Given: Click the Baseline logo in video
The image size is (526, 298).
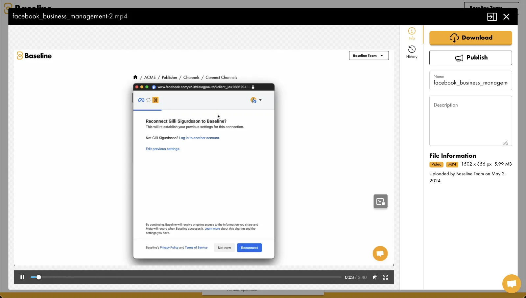Looking at the screenshot, I should click(34, 56).
